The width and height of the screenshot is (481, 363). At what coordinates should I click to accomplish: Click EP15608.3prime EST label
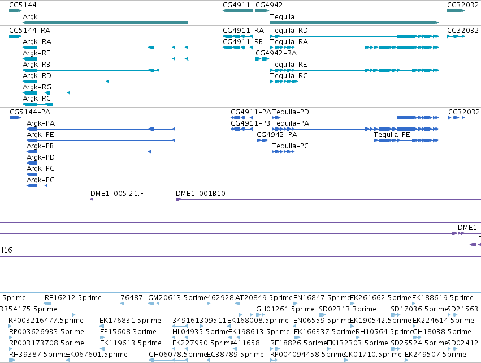pyautogui.click(x=128, y=332)
